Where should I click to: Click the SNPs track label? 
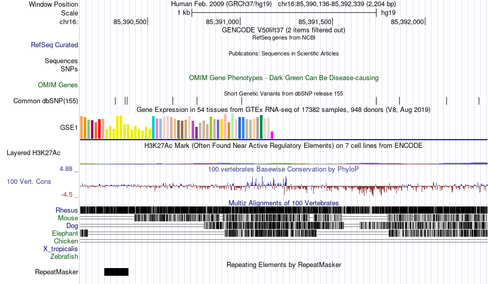tap(69, 69)
